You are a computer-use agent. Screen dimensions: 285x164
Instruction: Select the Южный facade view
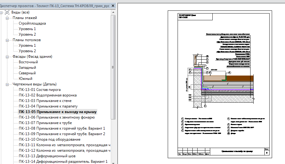(26, 79)
